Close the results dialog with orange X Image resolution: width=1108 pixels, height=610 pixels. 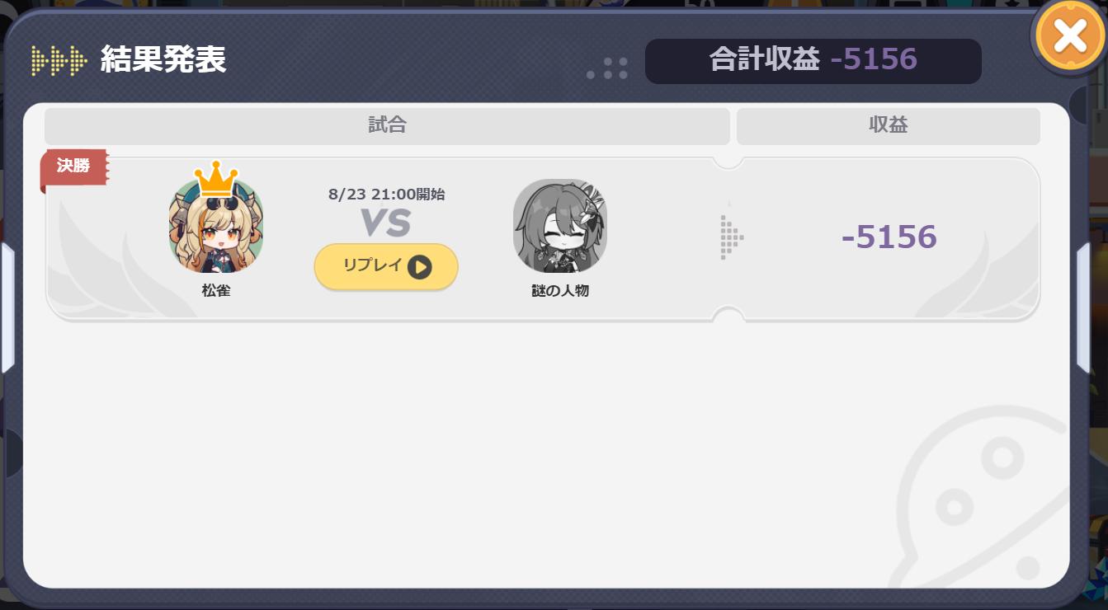click(1070, 36)
